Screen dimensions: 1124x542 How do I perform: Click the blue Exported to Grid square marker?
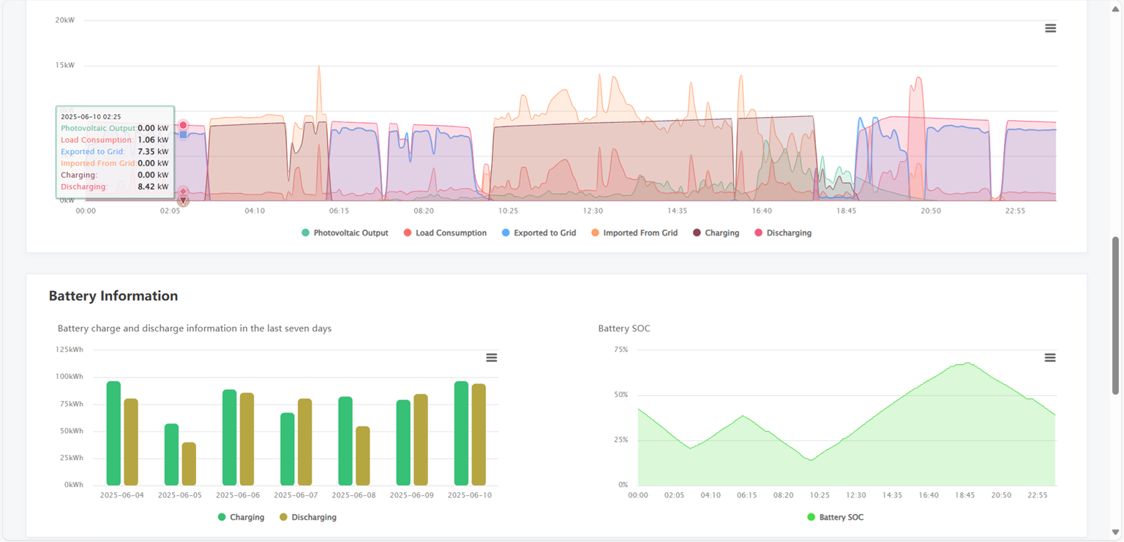coord(183,135)
